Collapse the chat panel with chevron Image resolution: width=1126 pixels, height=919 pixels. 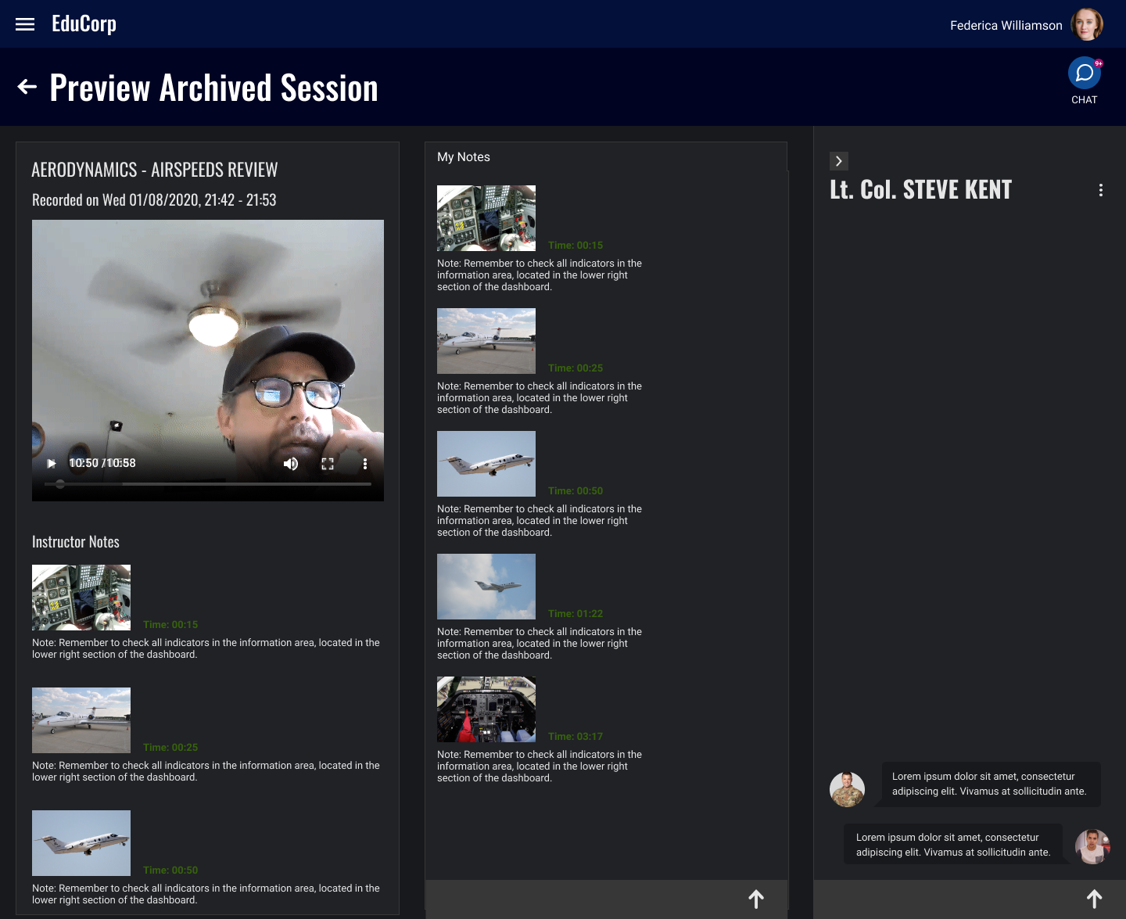(839, 161)
